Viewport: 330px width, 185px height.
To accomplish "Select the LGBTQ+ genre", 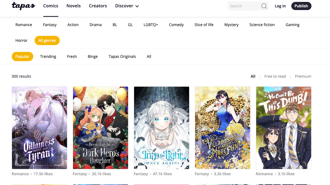I will (151, 25).
